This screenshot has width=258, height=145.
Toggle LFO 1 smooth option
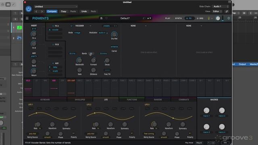tap(48, 137)
